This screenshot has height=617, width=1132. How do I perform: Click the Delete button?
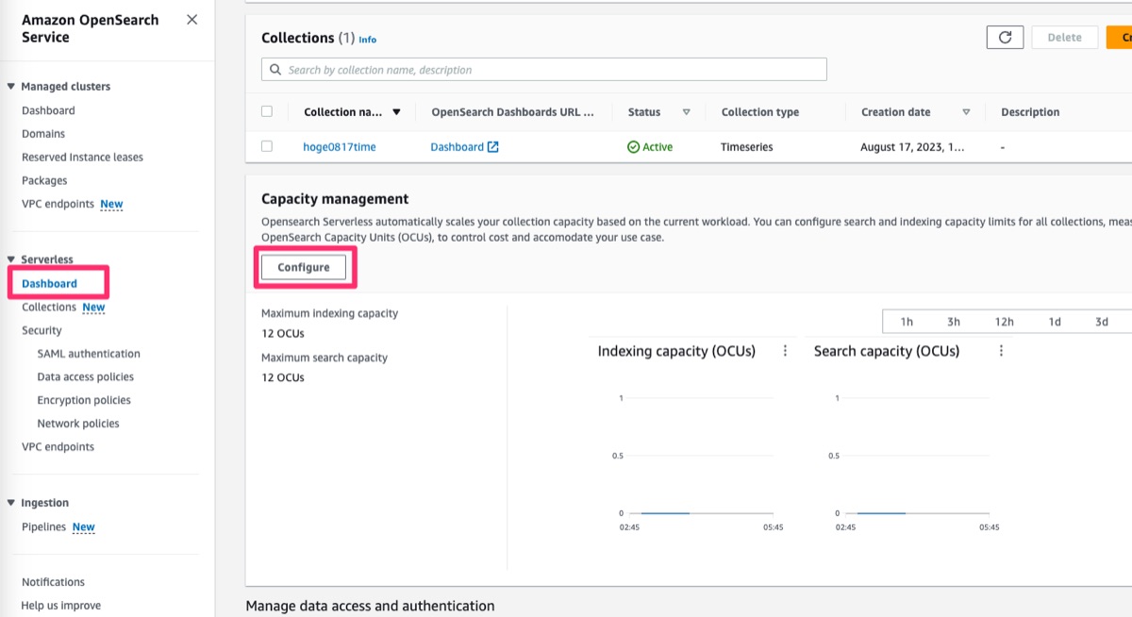(x=1064, y=37)
